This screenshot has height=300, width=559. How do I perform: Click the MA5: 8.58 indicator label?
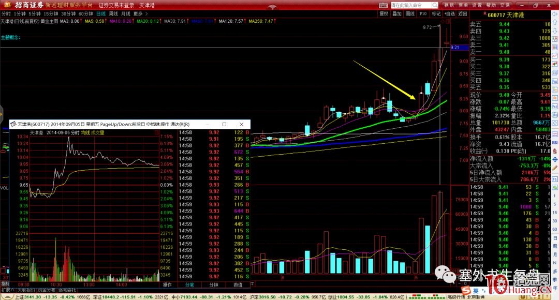(95, 21)
